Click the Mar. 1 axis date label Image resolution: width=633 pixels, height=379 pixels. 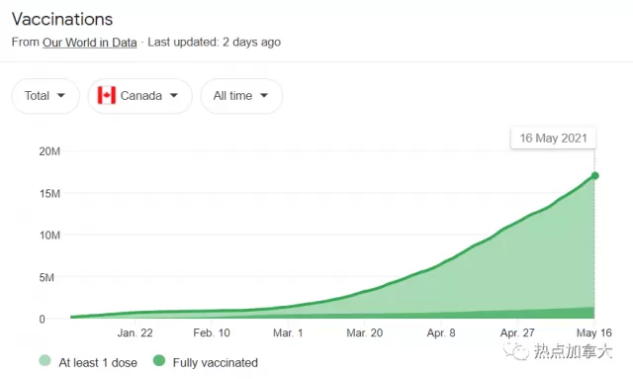(x=288, y=332)
